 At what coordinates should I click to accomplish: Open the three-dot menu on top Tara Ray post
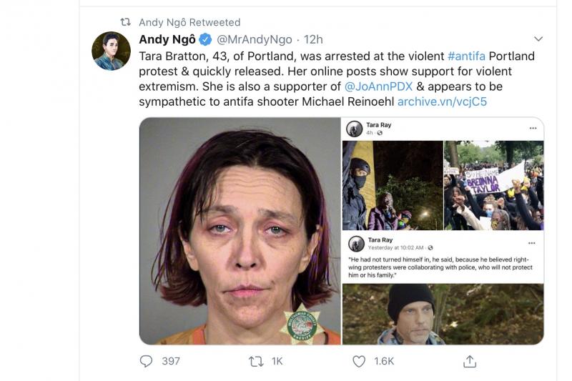[533, 128]
